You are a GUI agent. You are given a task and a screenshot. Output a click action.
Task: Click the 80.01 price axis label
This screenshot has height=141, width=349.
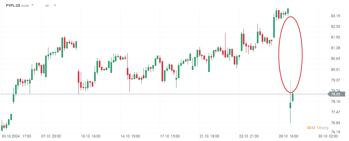(x=335, y=70)
